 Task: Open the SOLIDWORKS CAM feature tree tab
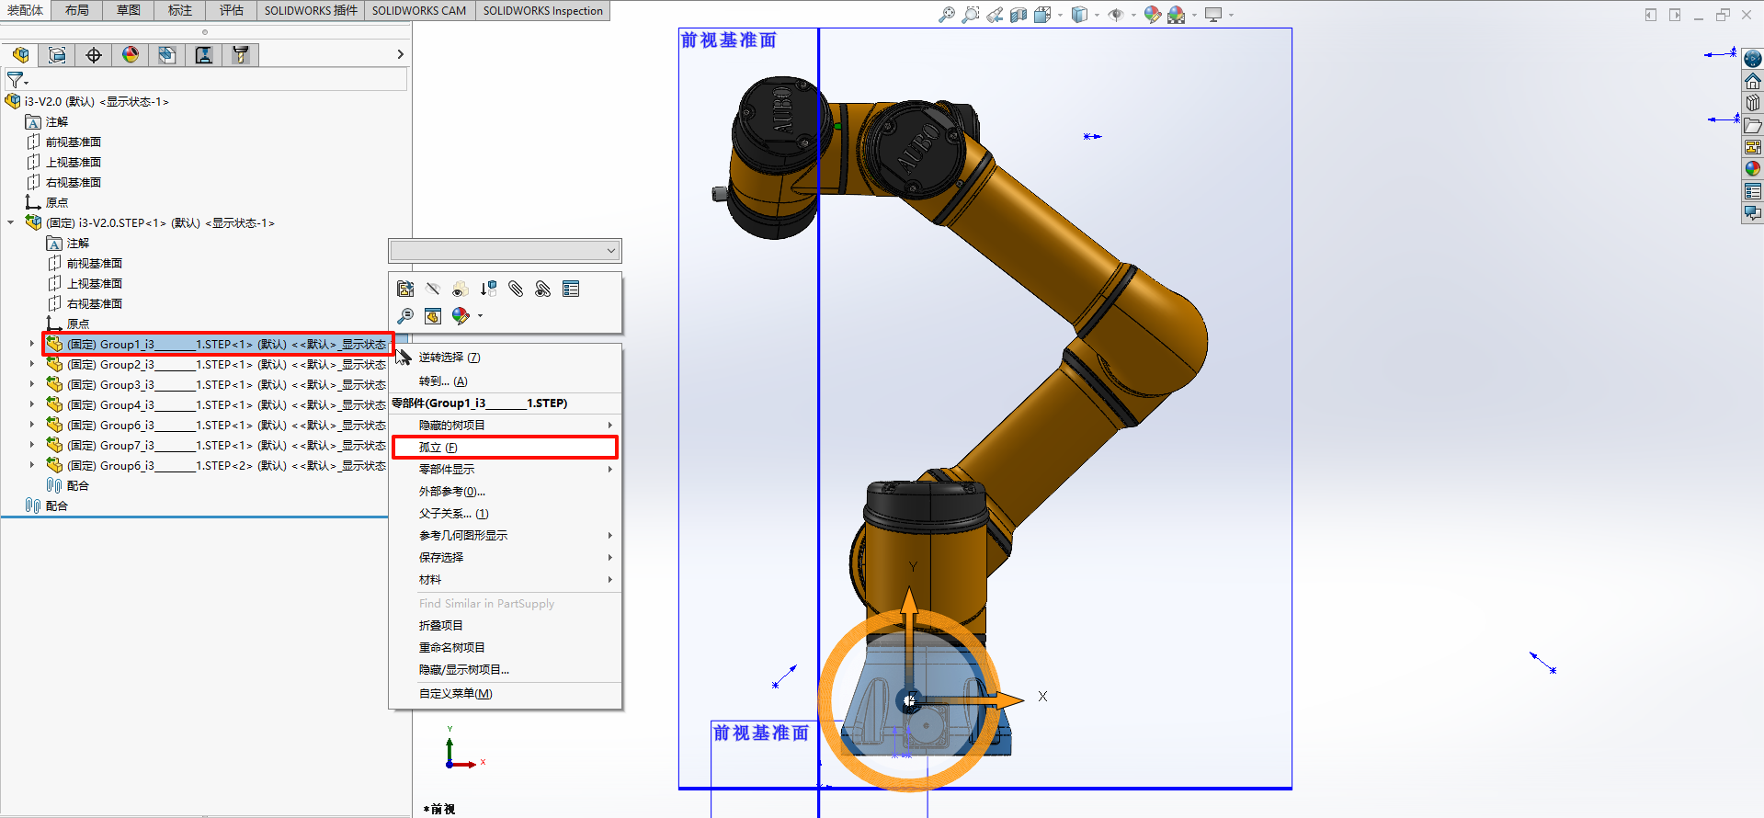click(x=167, y=55)
